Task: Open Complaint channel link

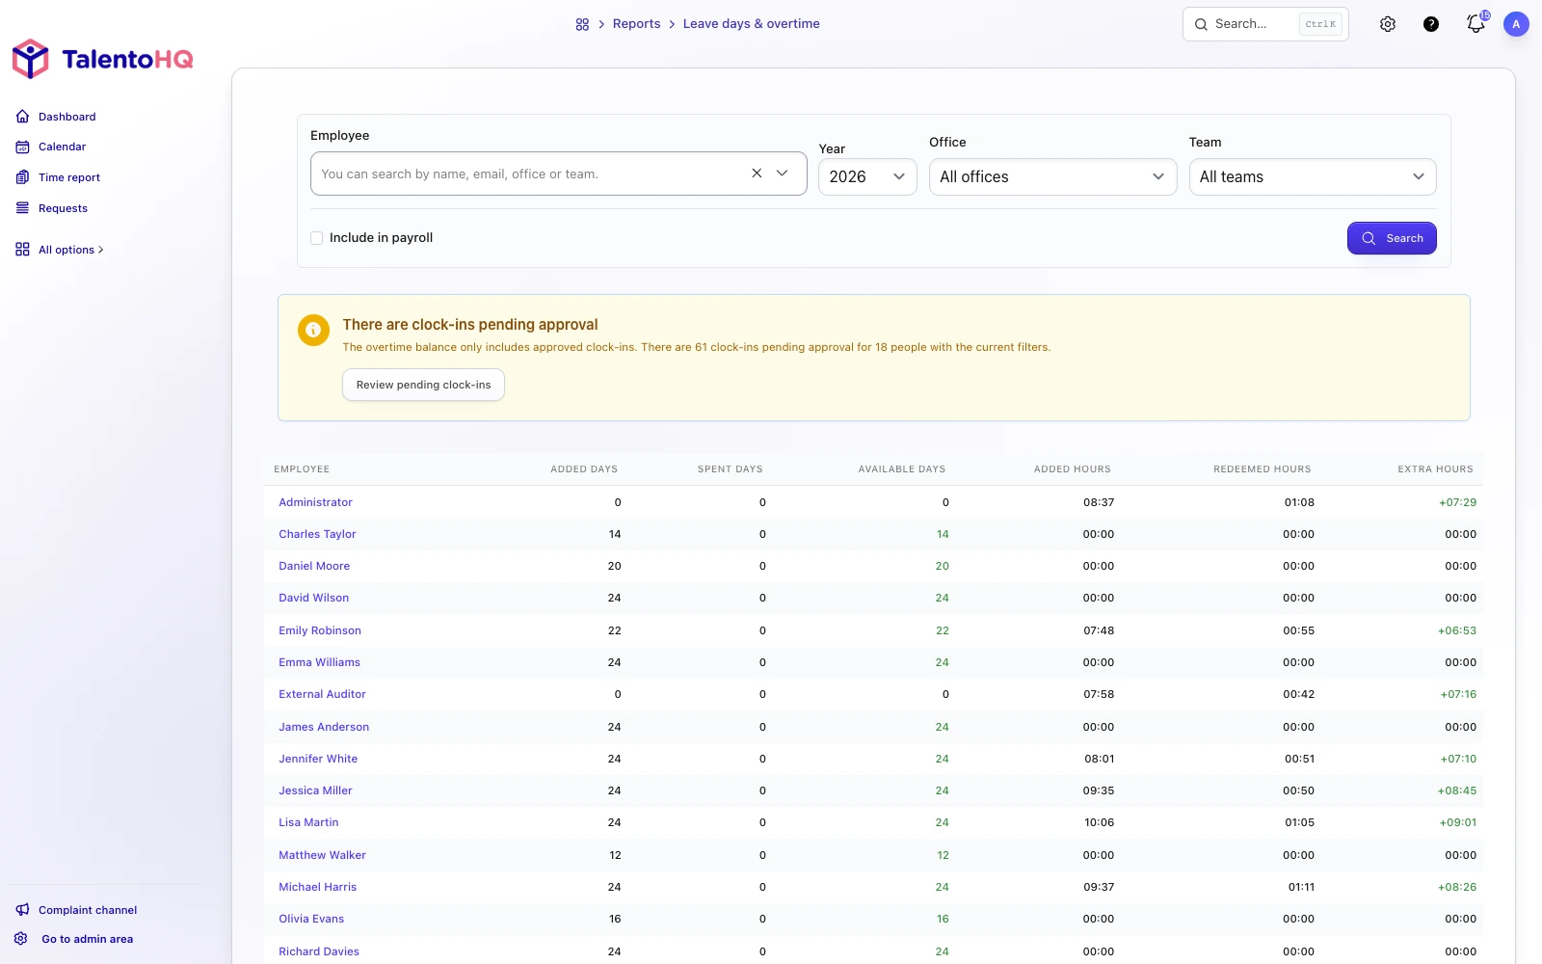Action: pos(88,910)
